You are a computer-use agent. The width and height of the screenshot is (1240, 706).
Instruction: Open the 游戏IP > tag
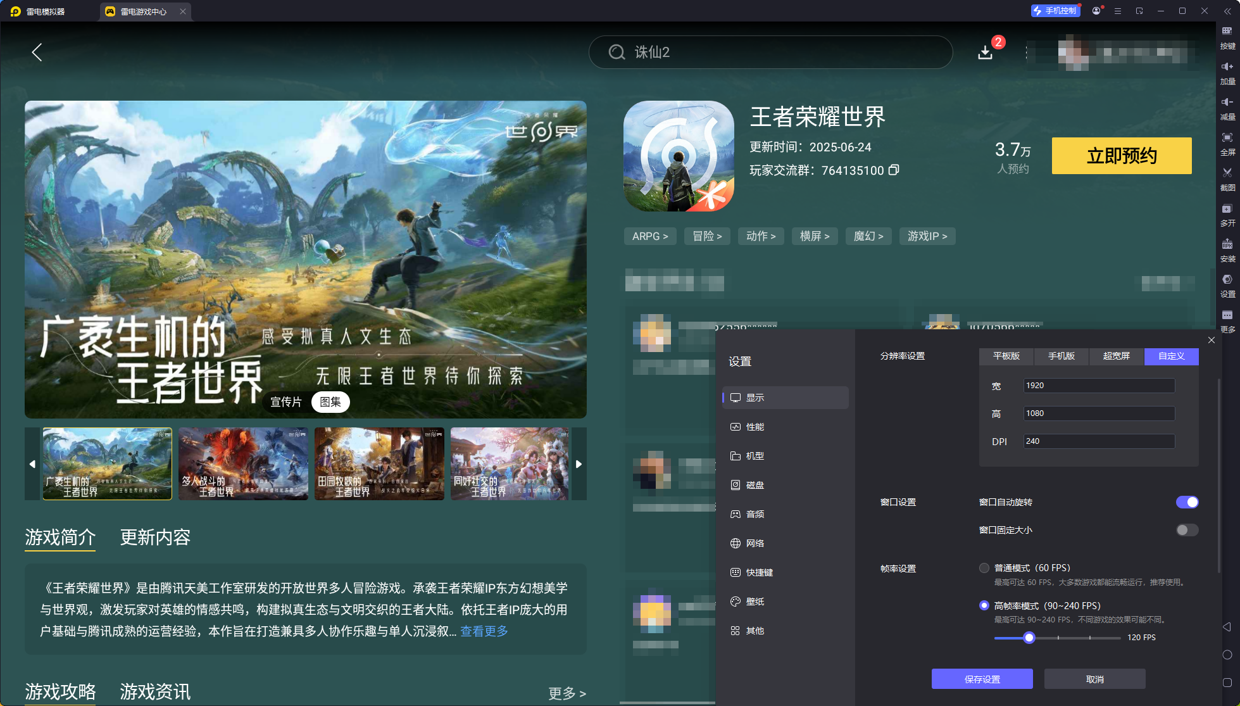[927, 236]
